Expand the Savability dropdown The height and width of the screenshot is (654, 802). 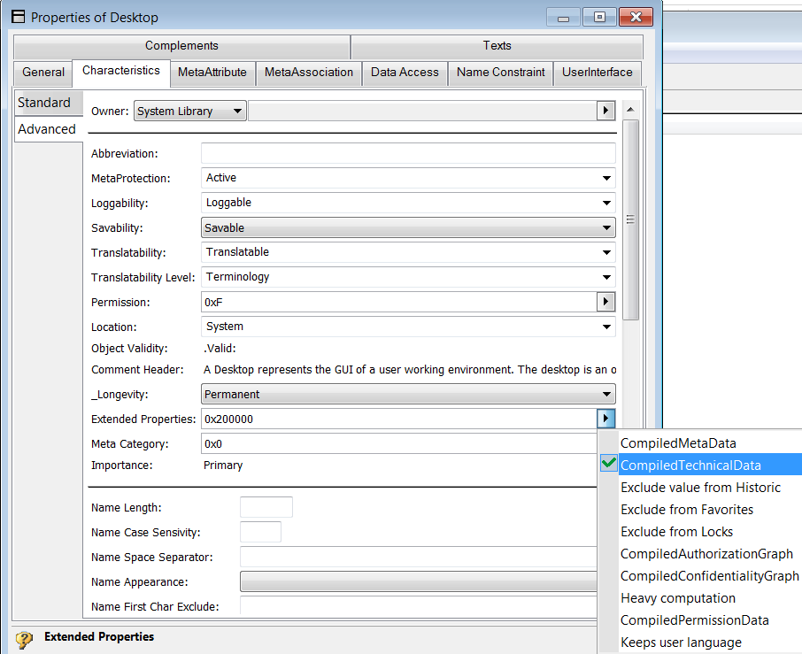408,227
